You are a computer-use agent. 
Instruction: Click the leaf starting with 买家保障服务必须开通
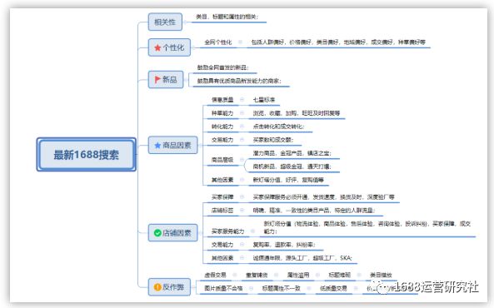tap(323, 197)
